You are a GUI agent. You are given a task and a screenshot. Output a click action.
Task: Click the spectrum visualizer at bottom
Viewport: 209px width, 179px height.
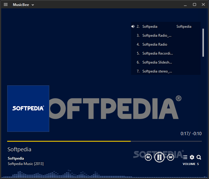(105, 174)
